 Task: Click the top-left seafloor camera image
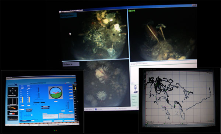[94, 35]
